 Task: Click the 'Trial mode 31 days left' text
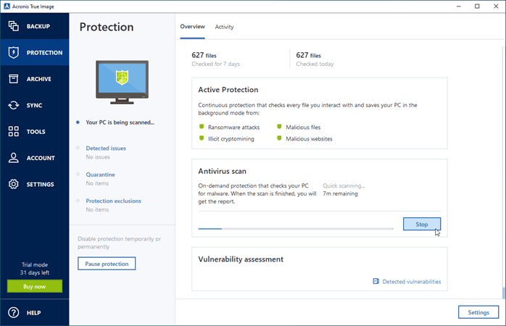(35, 269)
